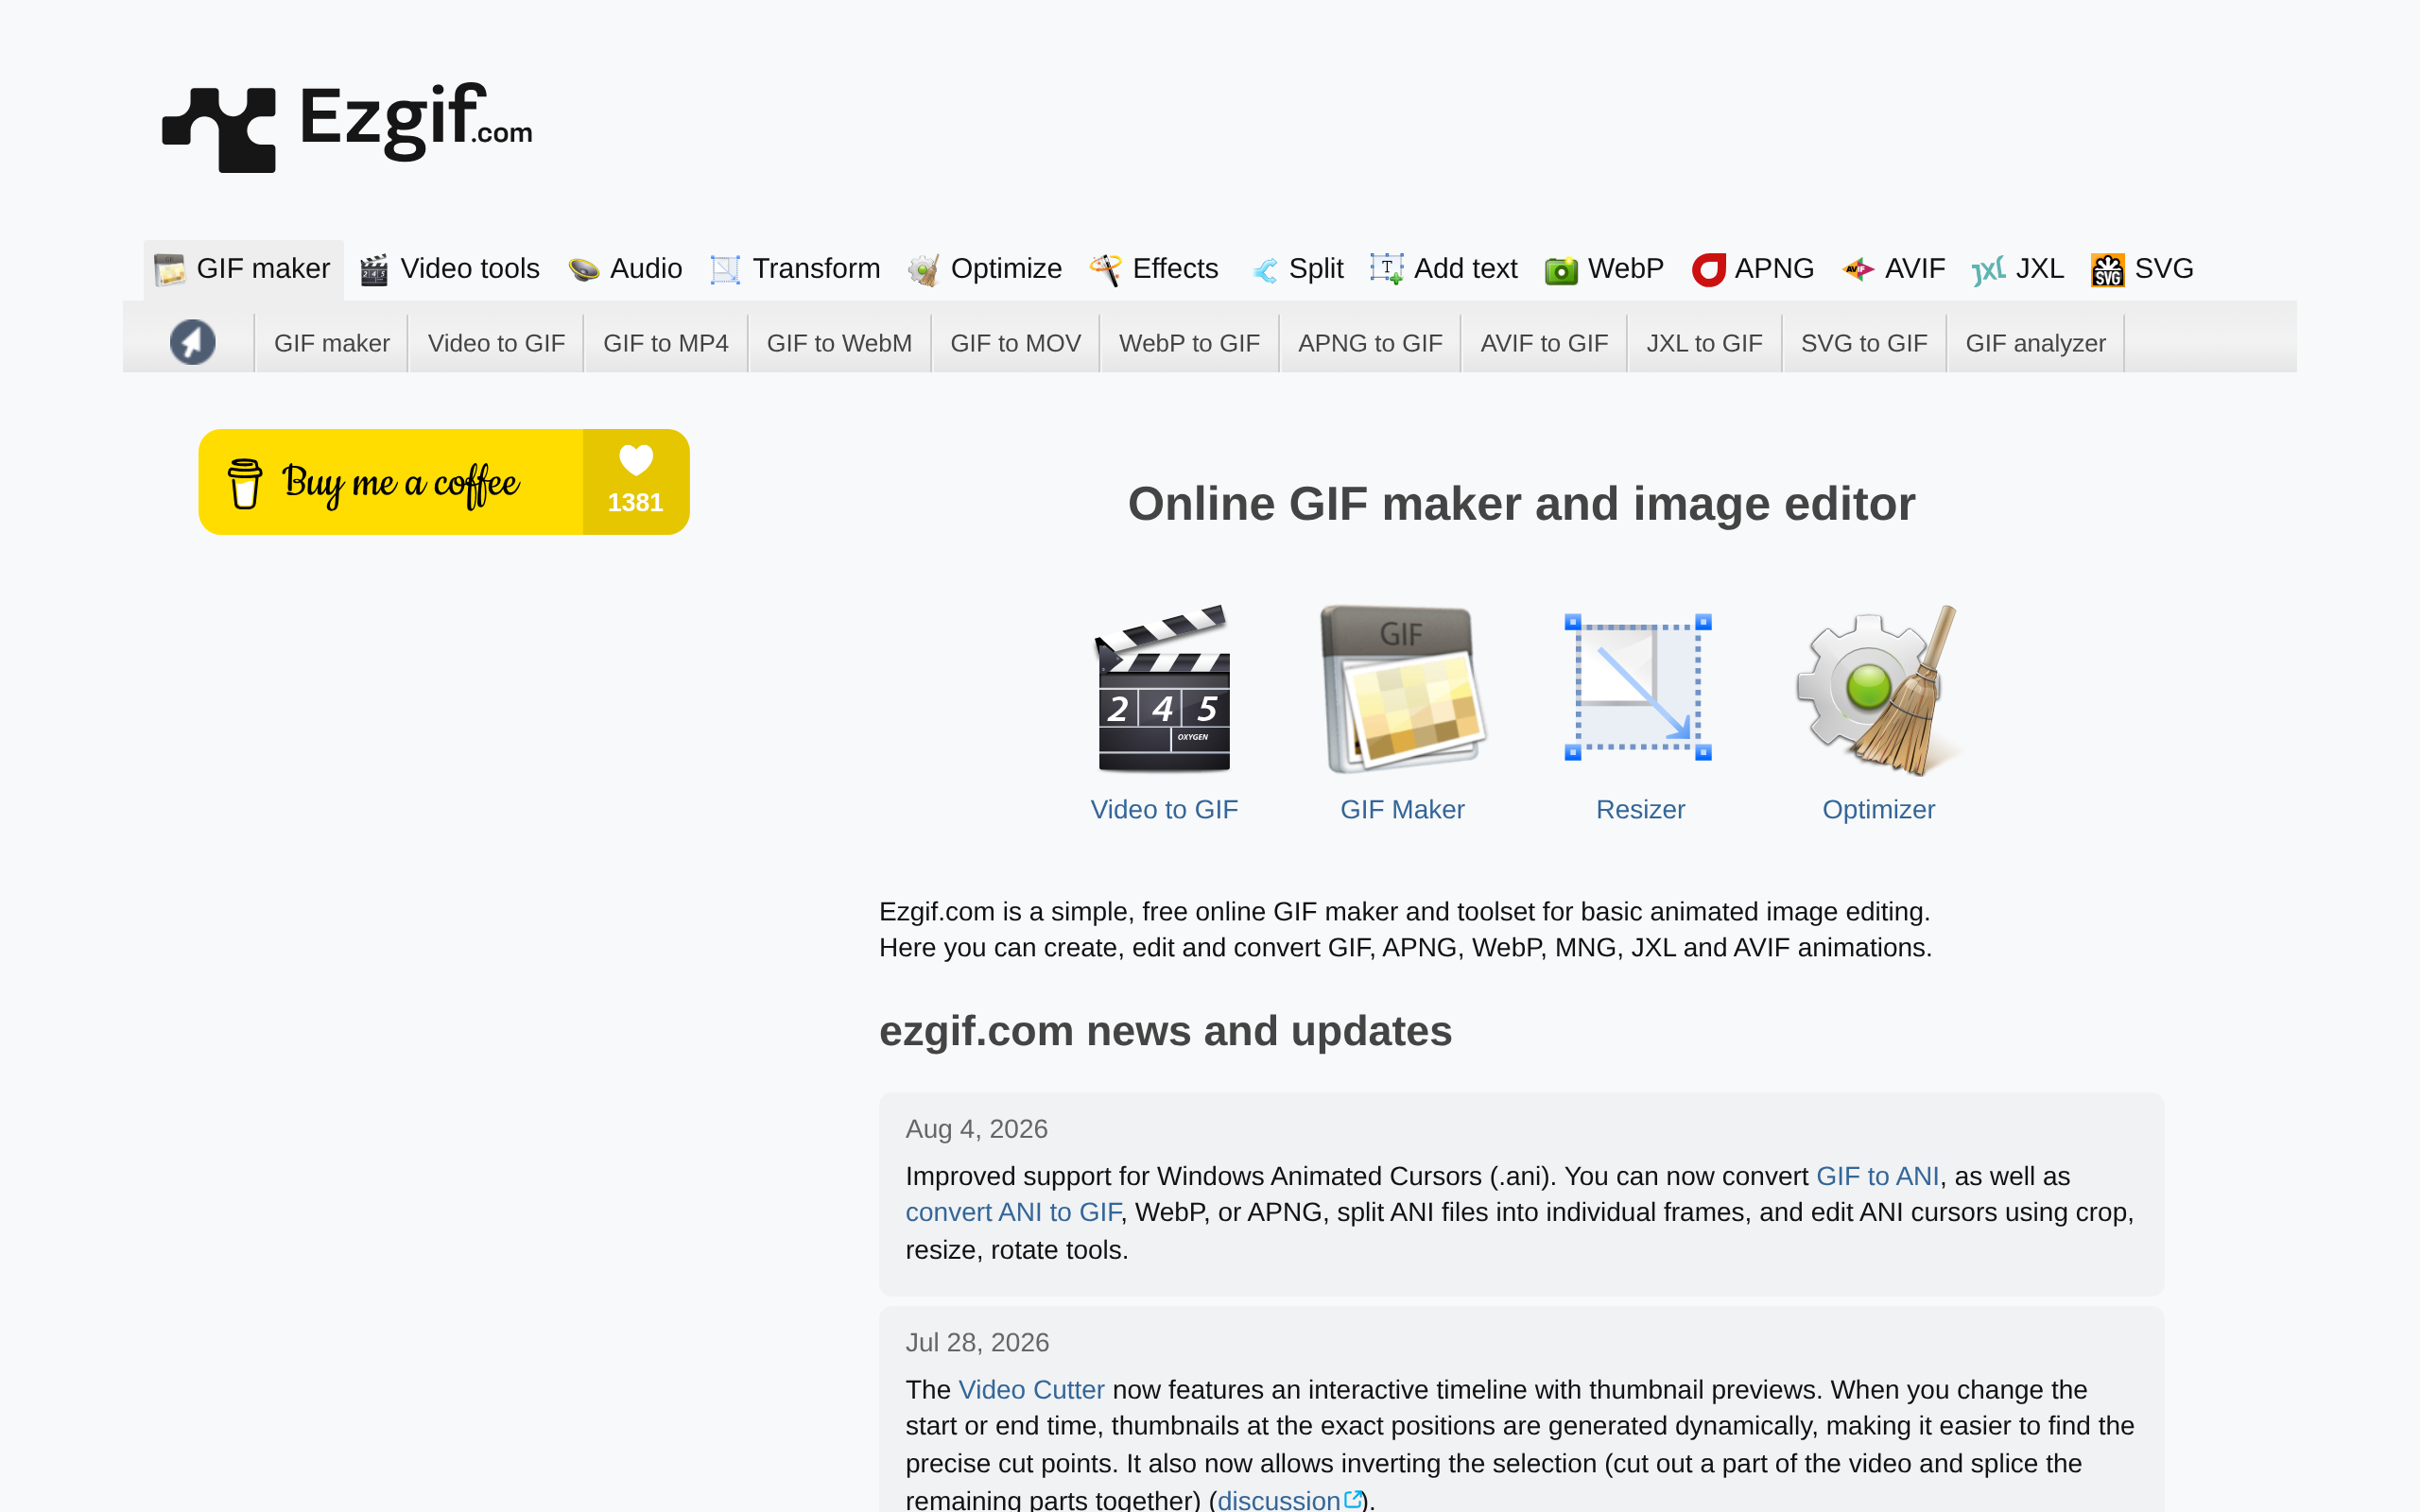Click the Transform crop icon
The height and width of the screenshot is (1512, 2420).
pos(725,270)
